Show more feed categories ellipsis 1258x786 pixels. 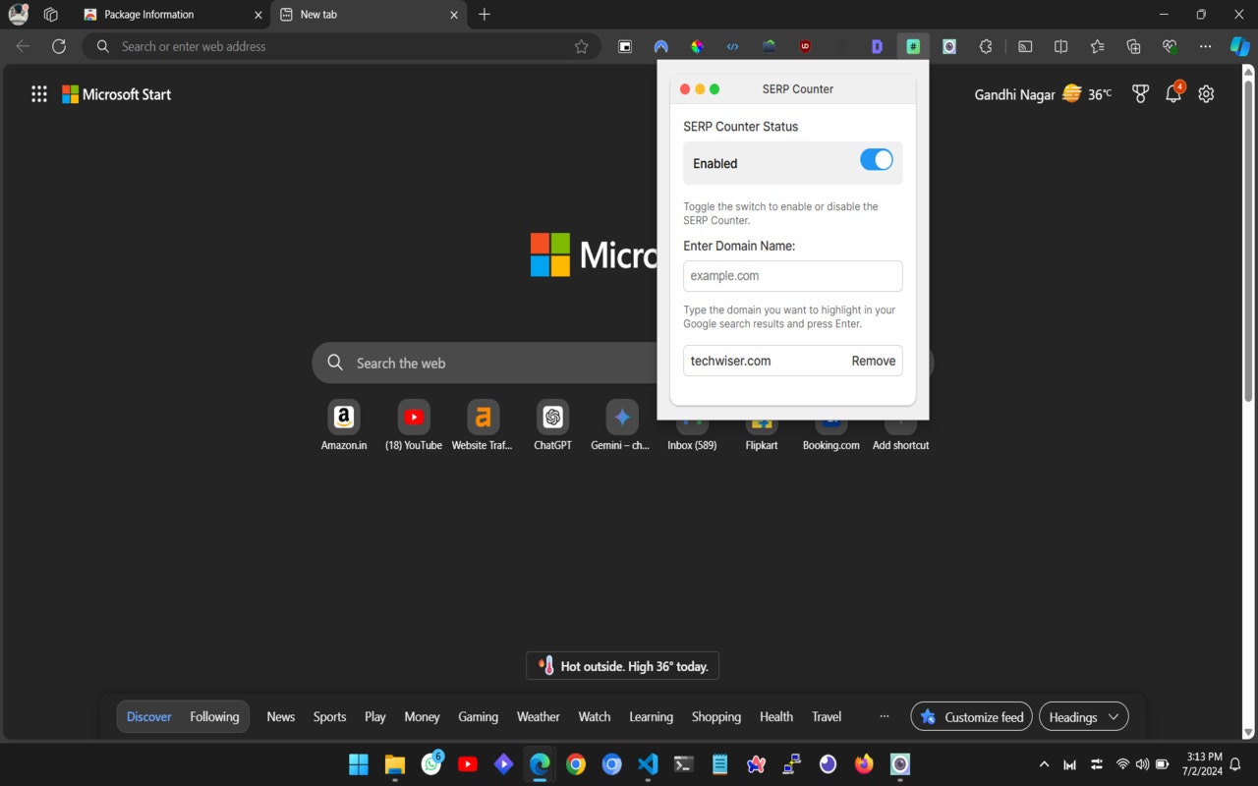(884, 716)
